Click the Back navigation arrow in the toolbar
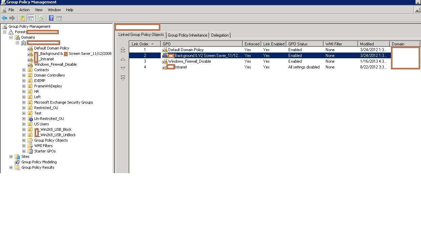This screenshot has width=421, height=227. (x=4, y=18)
